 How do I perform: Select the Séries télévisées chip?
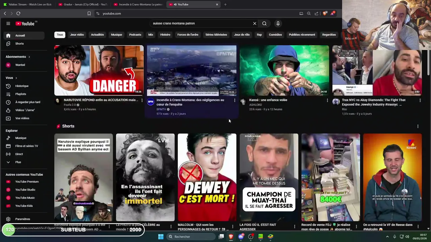click(x=216, y=35)
